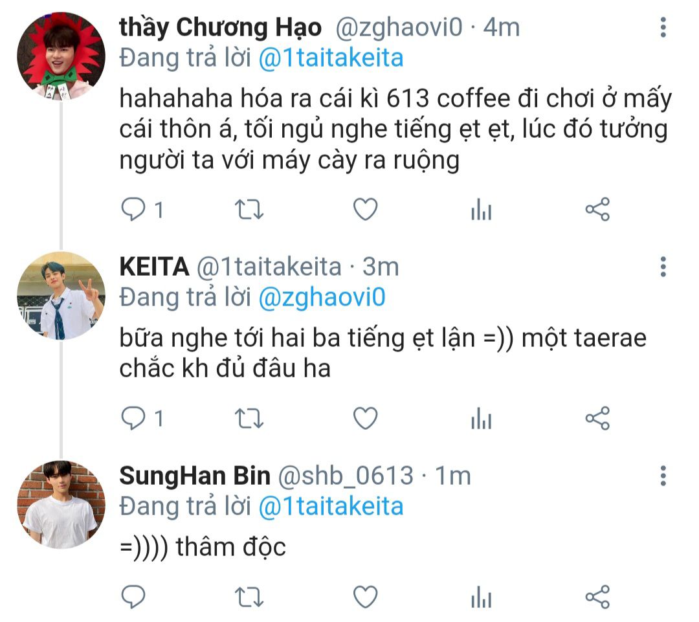Retweet KEITA's tweet

(x=249, y=418)
